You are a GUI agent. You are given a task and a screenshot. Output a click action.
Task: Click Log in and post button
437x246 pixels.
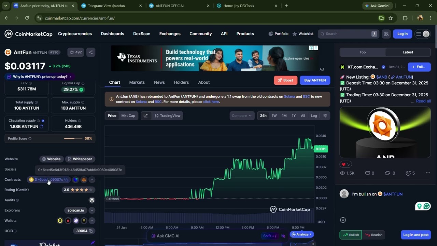click(x=416, y=235)
